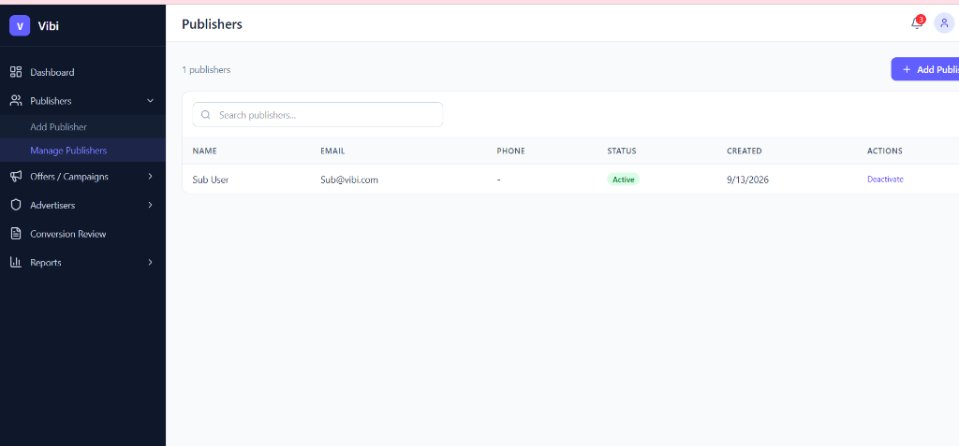
Task: Open the Conversion Review menu item
Action: 82,234
